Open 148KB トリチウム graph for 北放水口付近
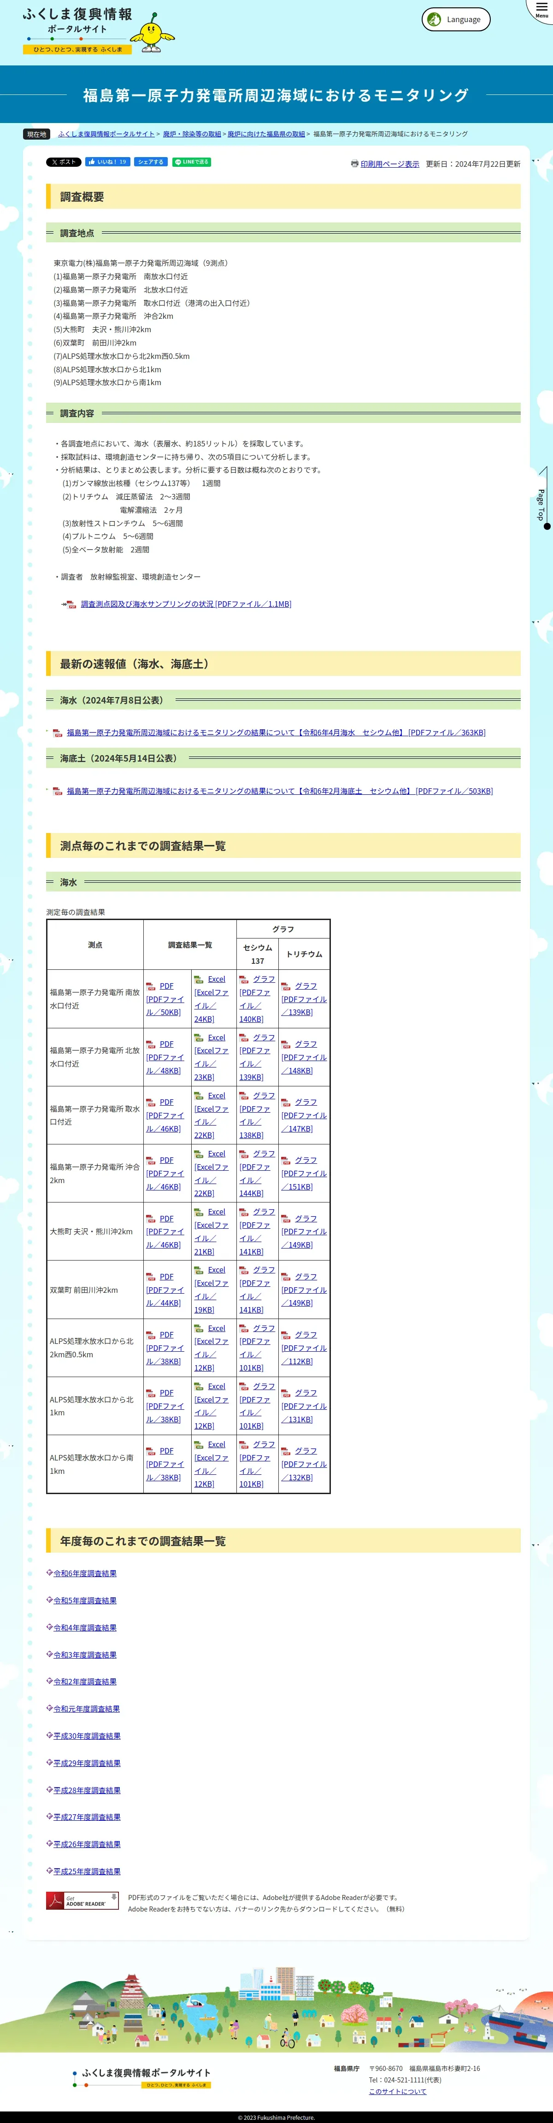The width and height of the screenshot is (553, 2123). click(304, 1057)
